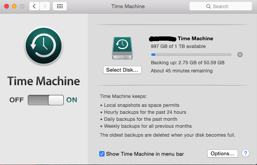Open the Options... sheet
The image size is (257, 165).
pyautogui.click(x=222, y=153)
